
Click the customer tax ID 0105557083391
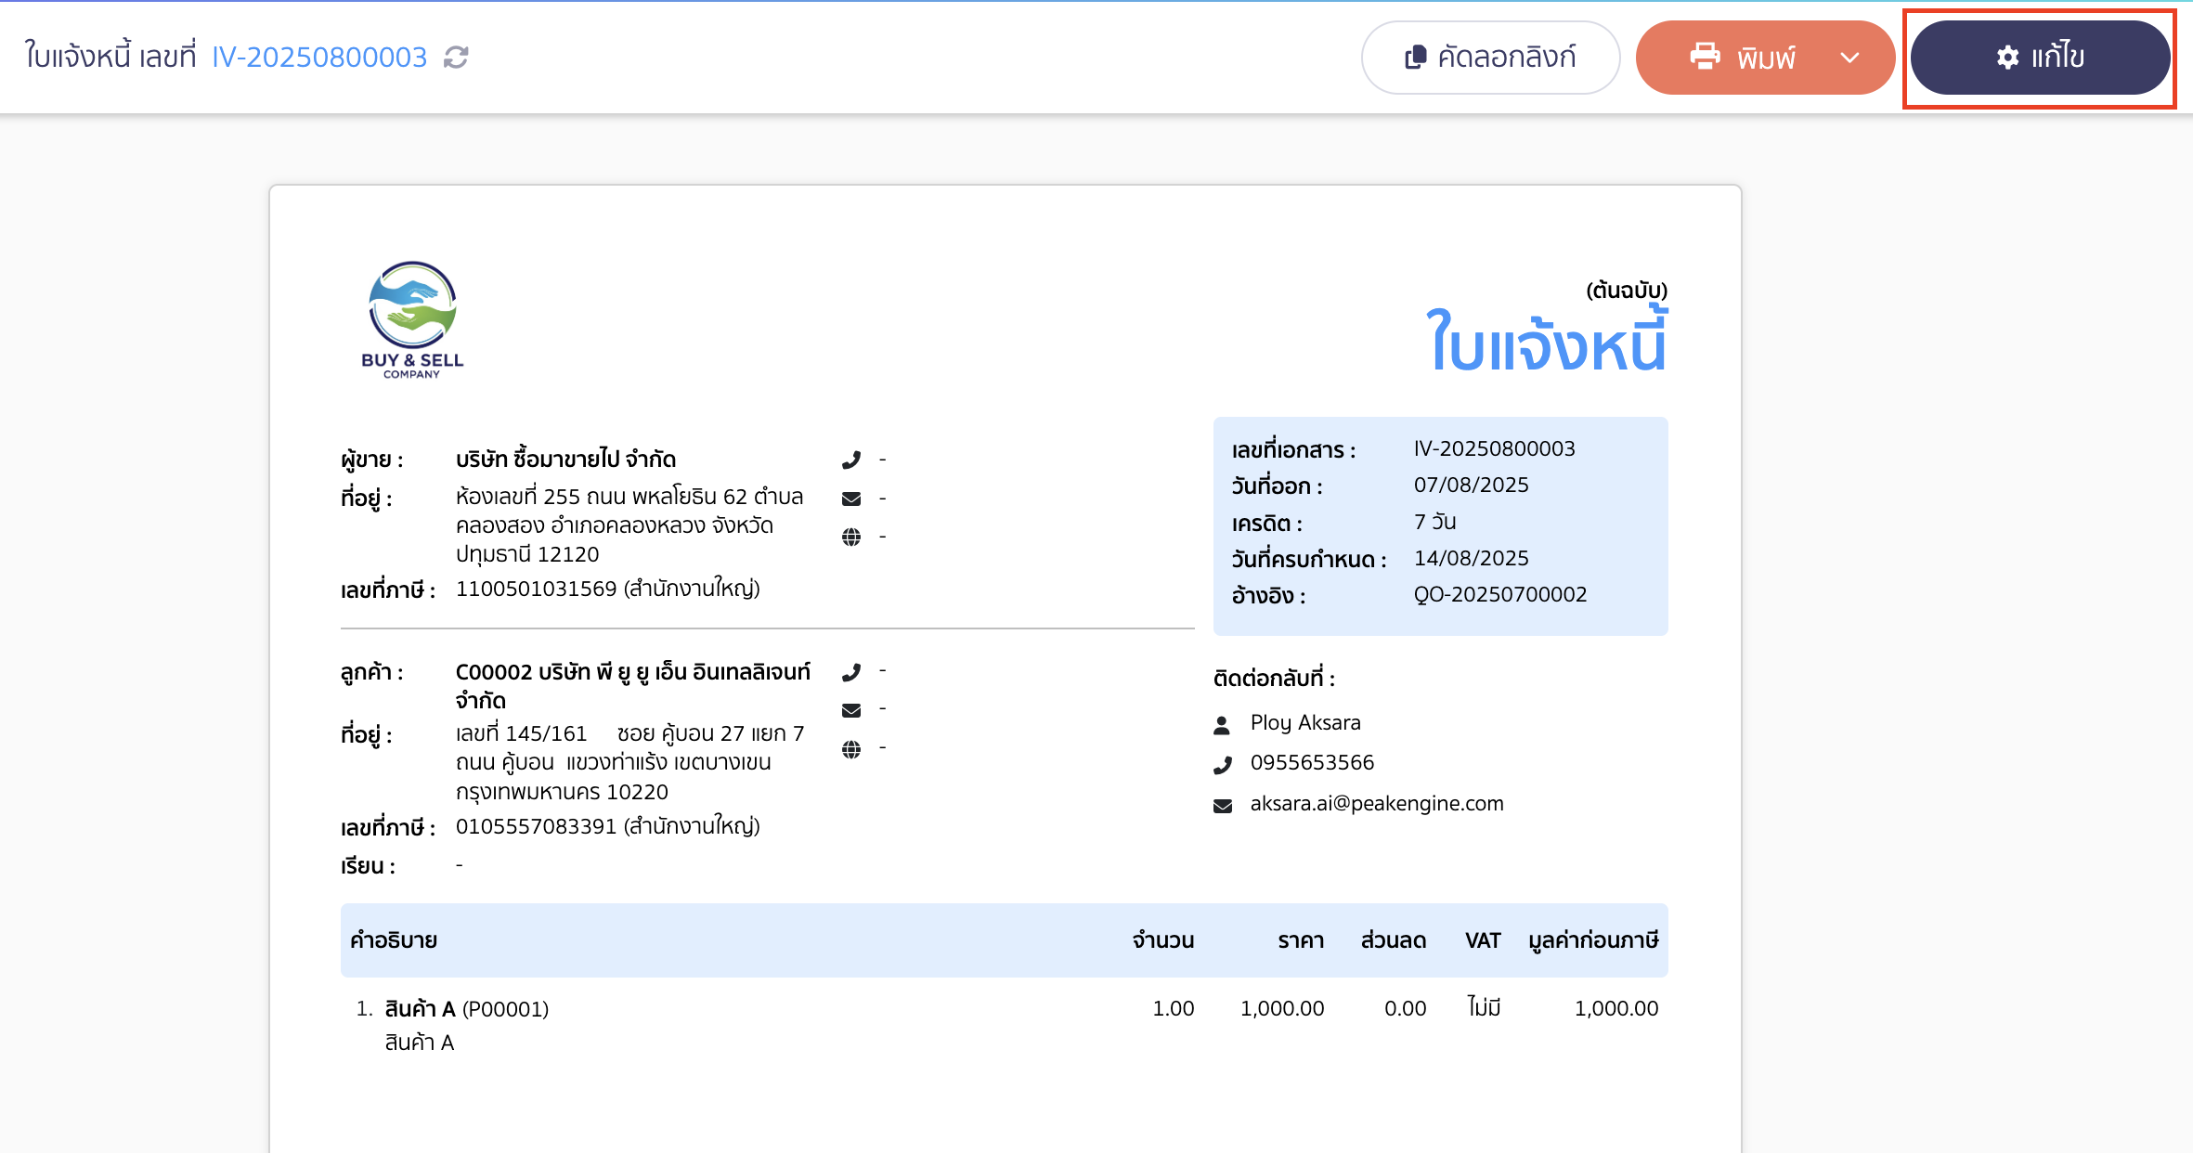(536, 826)
